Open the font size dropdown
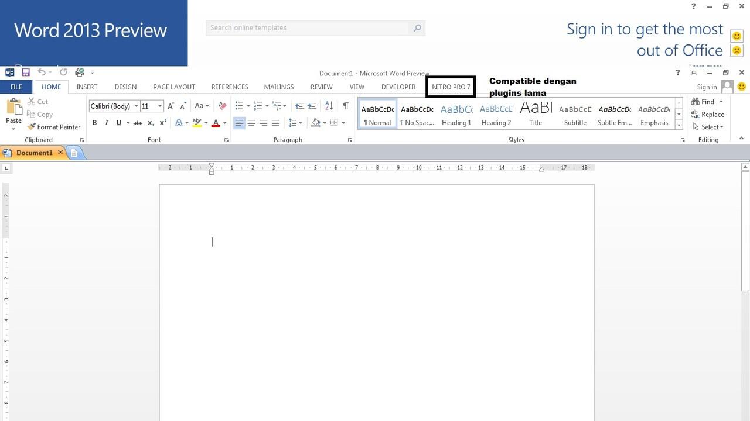Image resolution: width=750 pixels, height=421 pixels. coord(159,106)
